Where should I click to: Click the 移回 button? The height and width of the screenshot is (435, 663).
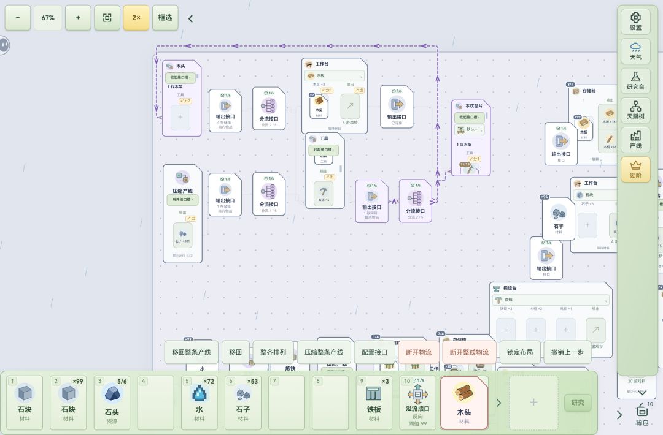click(x=236, y=352)
